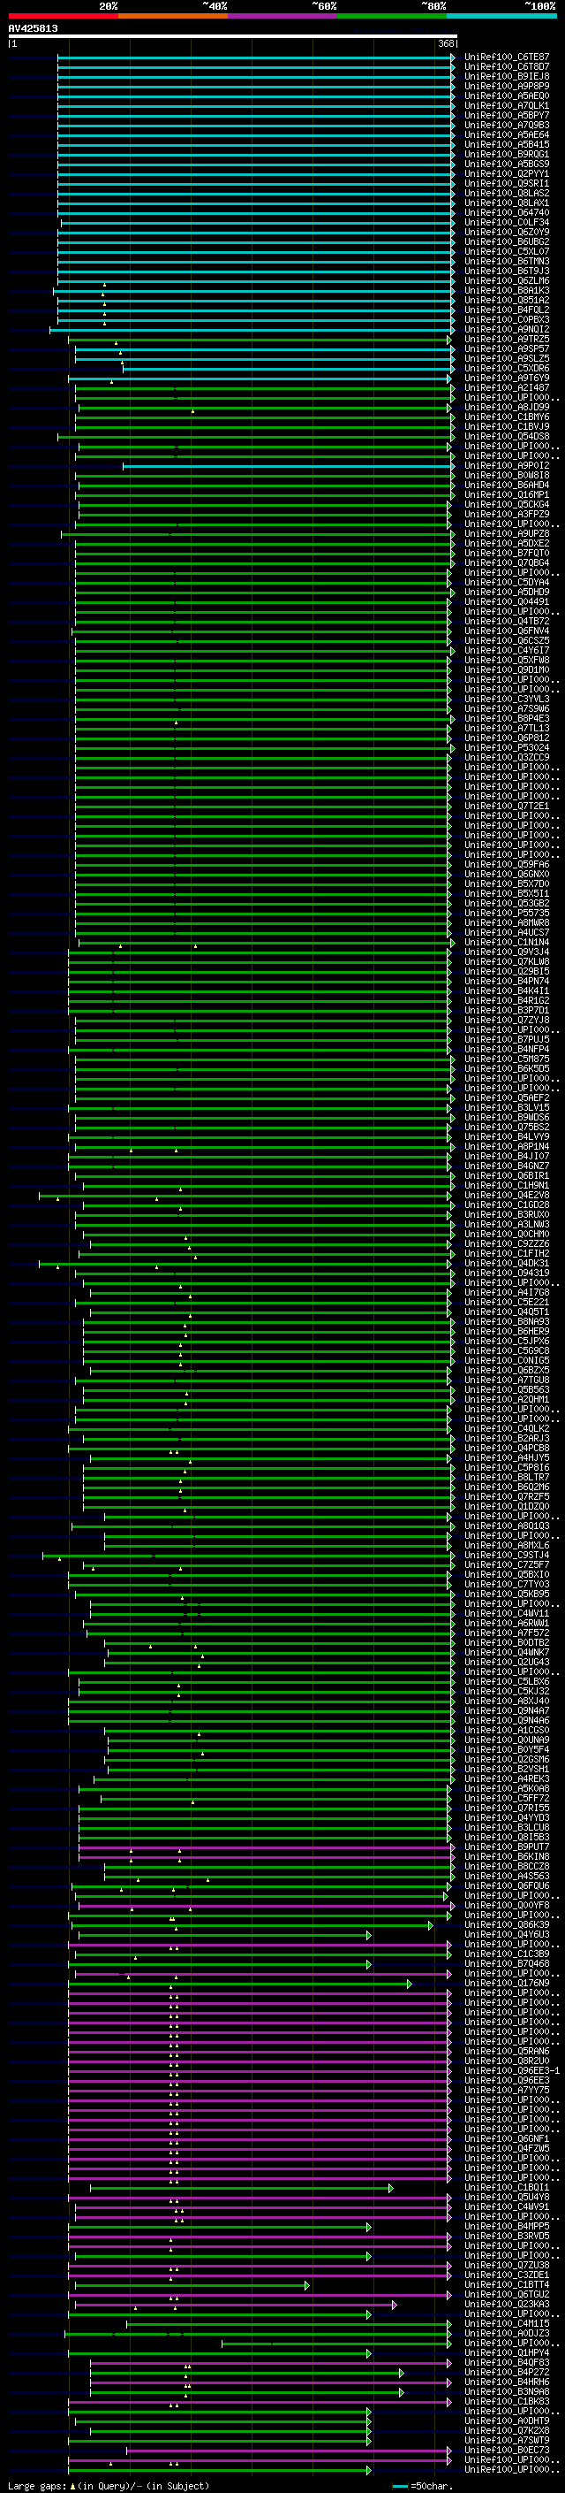Image resolution: width=565 pixels, height=2493 pixels.
Task: Select hit UniRef100_Q6BIR1
Action: pyautogui.click(x=506, y=1176)
